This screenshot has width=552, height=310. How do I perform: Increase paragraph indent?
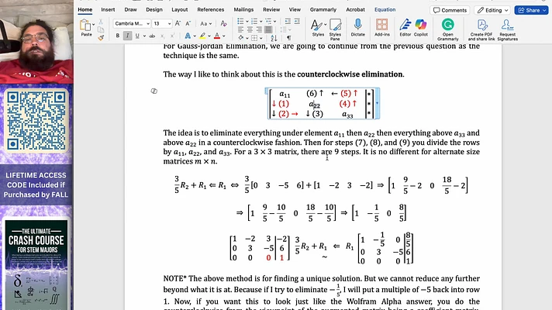(x=297, y=22)
